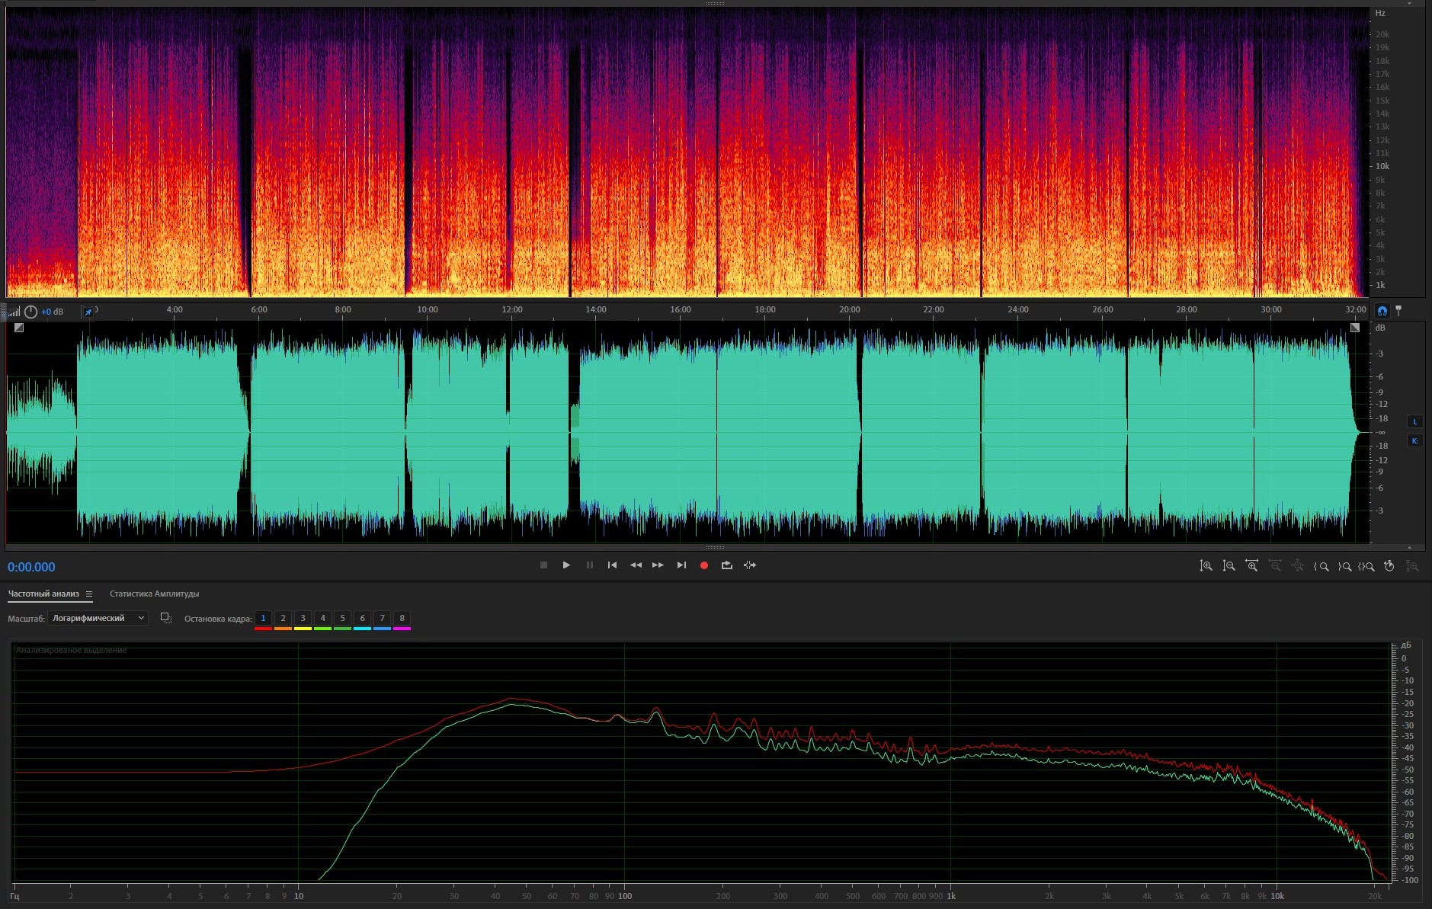The image size is (1432, 909).
Task: Select the Частотный анализ tab
Action: click(x=43, y=594)
